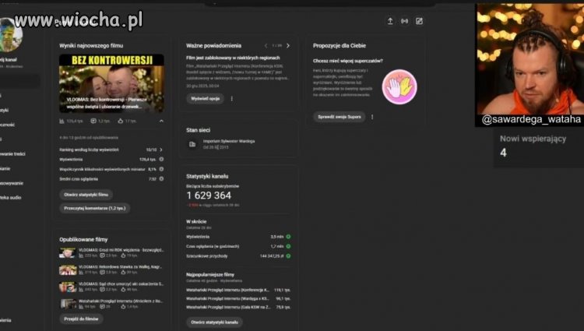Click the green indicator beside 144 347,25 zł revenue
The width and height of the screenshot is (584, 331).
288,255
